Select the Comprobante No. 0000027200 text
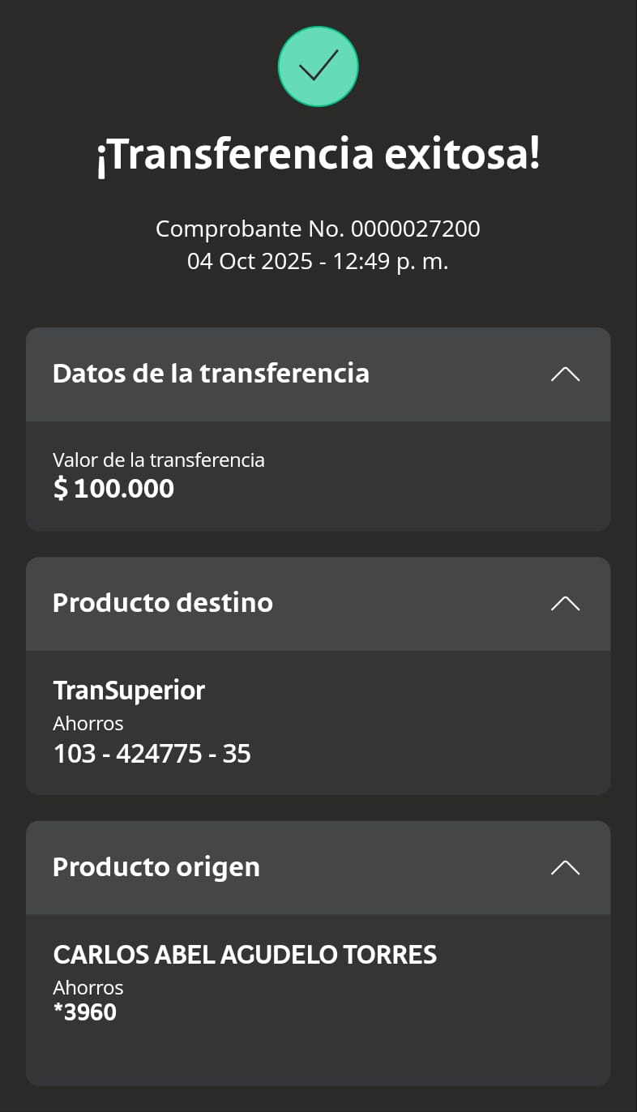637x1112 pixels. pyautogui.click(x=318, y=229)
